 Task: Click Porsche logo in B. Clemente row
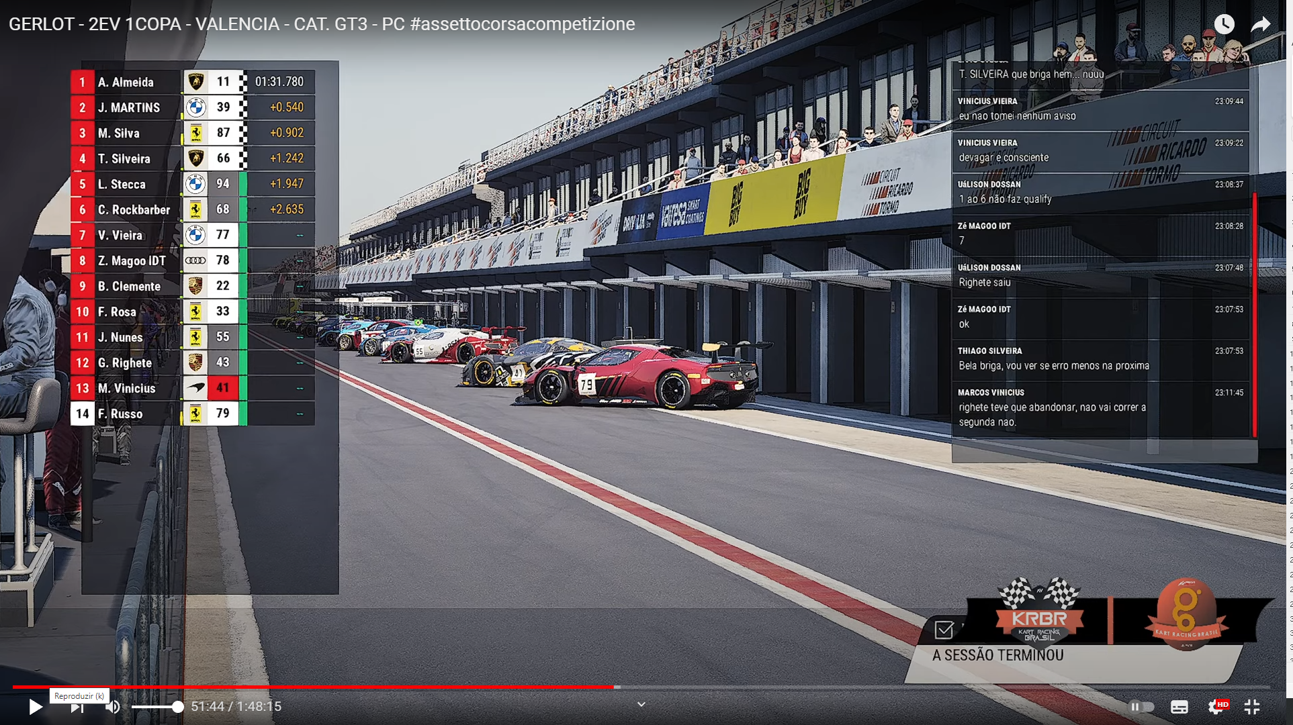click(195, 286)
